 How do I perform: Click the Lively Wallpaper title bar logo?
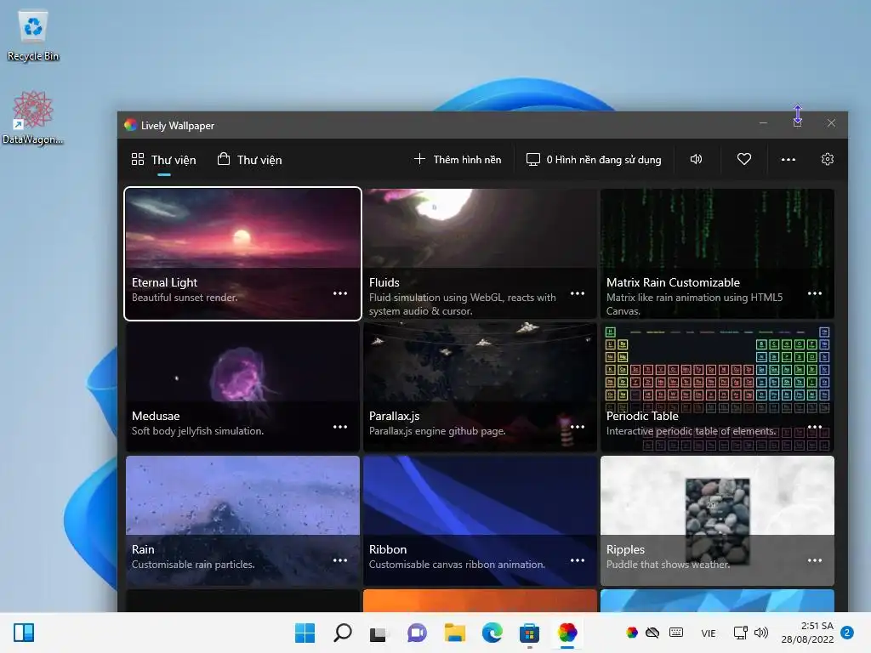(130, 125)
